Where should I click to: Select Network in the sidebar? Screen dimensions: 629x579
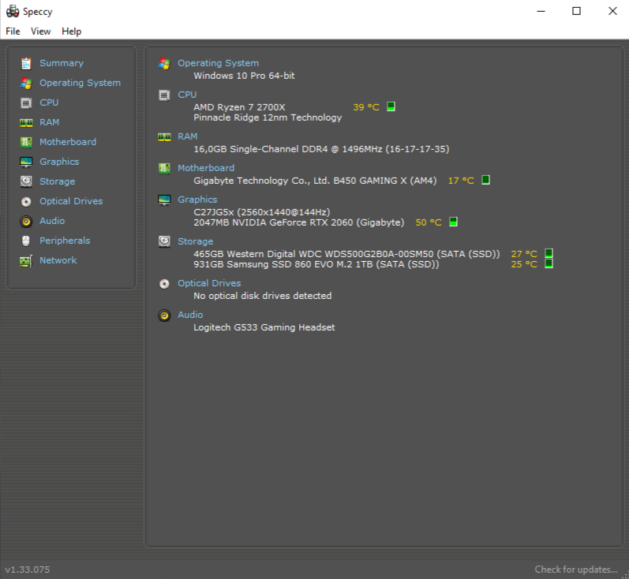[58, 260]
